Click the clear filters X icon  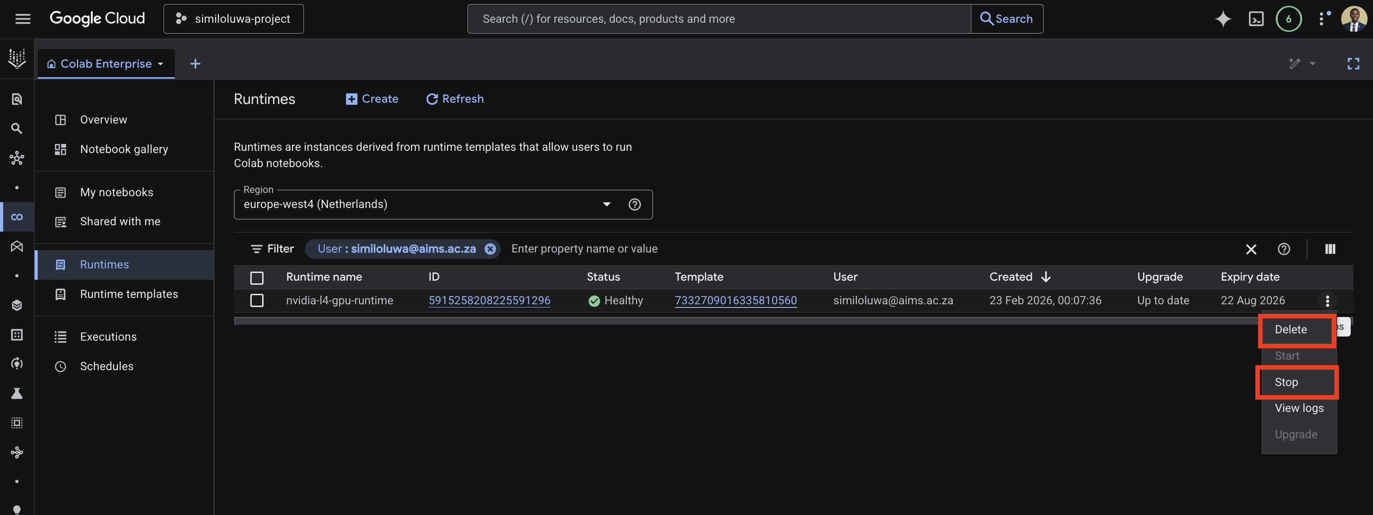[1252, 249]
